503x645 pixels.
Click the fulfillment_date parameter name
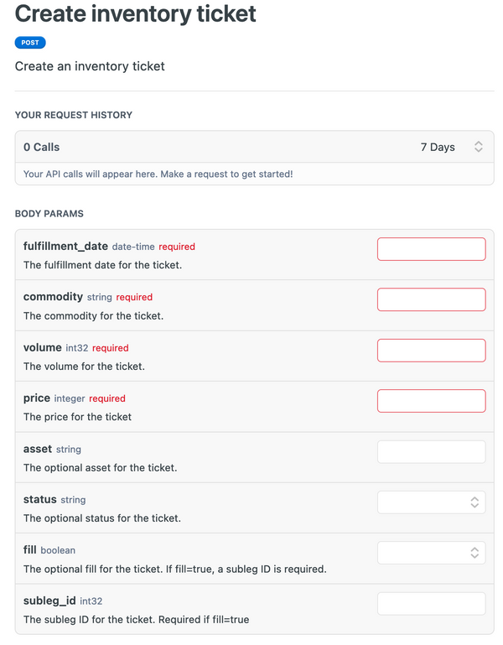65,247
